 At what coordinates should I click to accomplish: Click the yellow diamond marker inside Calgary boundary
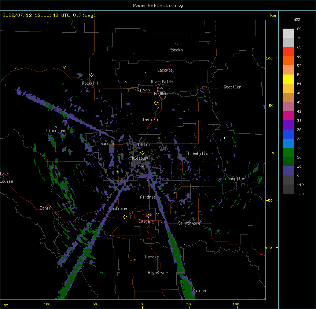coord(148,216)
